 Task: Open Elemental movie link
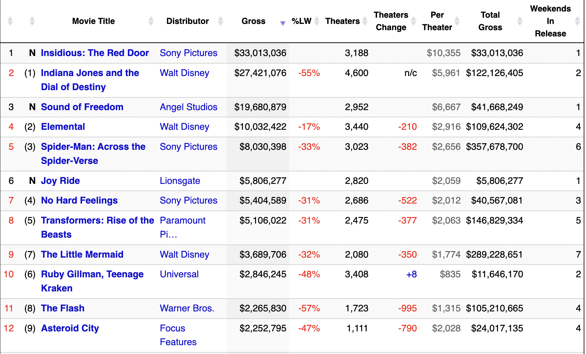pyautogui.click(x=63, y=127)
